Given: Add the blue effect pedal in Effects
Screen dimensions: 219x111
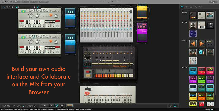Looking at the screenshot, I should point(193,71).
